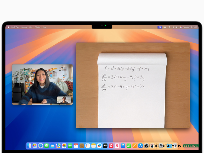
Task: Click the video screen-sharing status icon
Action: click(x=160, y=27)
